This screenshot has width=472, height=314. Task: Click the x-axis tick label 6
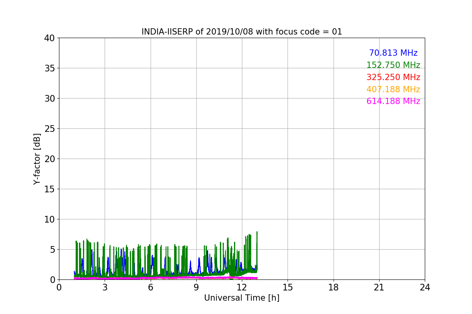coord(150,287)
